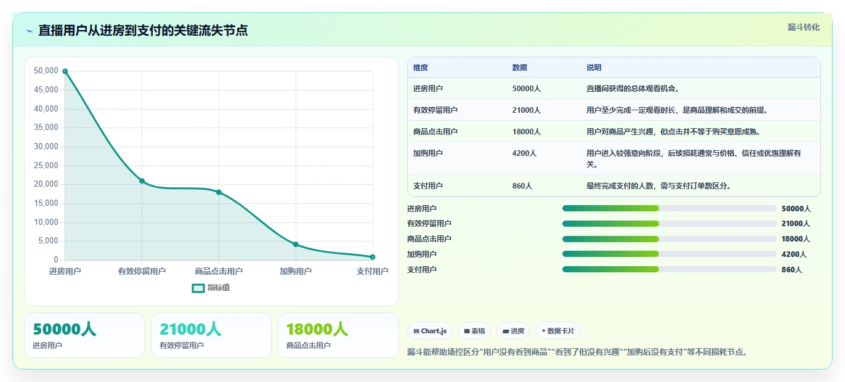Click the description 最终完成支付的人数
The height and width of the screenshot is (382, 845).
coord(658,186)
